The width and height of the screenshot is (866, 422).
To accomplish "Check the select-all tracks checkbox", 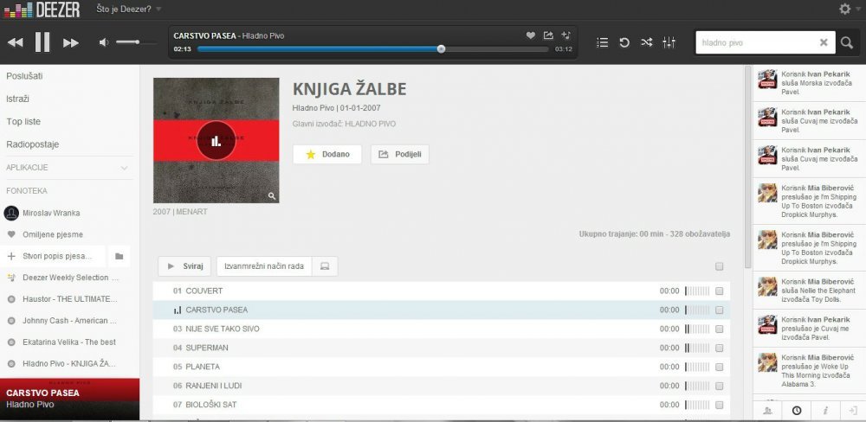I will 719,266.
